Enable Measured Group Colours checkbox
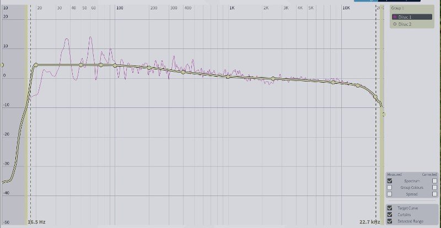Screen dimensions: 441x228 pos(390,187)
